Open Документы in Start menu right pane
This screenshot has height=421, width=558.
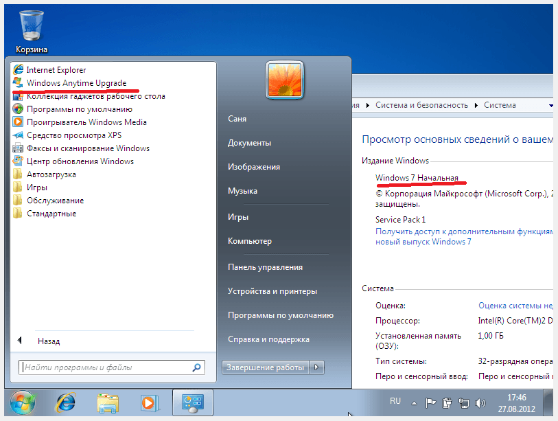pyautogui.click(x=249, y=143)
